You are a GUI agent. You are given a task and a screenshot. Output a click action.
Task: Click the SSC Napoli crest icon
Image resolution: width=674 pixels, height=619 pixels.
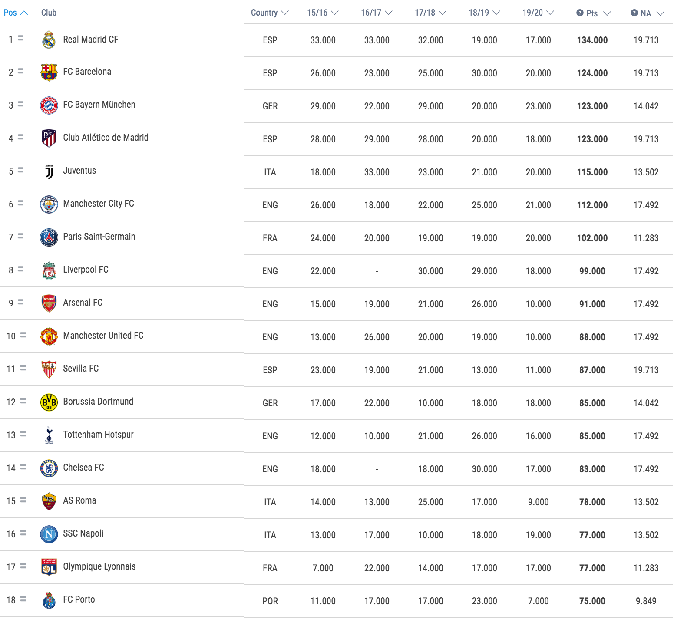(49, 534)
